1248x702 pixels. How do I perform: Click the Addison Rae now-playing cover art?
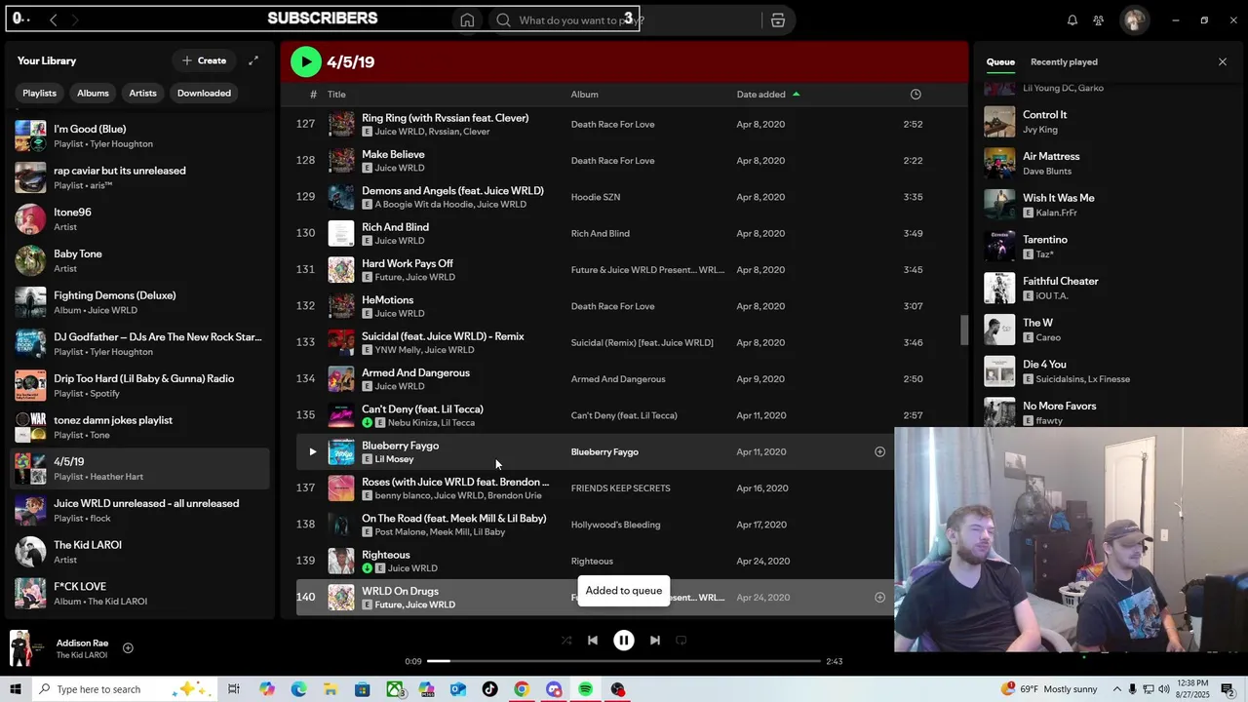[x=26, y=648]
